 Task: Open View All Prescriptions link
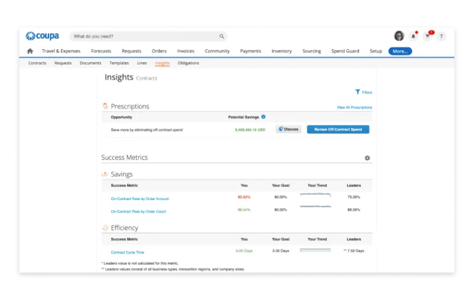354,107
